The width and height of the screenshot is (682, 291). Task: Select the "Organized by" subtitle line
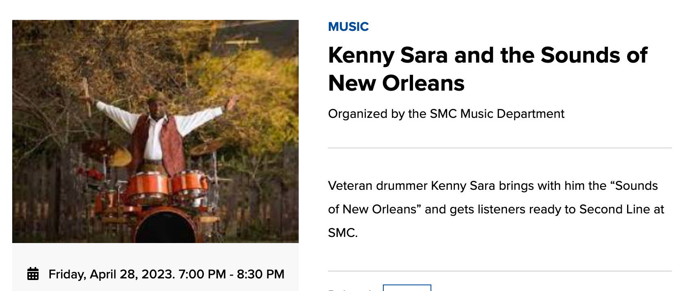point(446,114)
